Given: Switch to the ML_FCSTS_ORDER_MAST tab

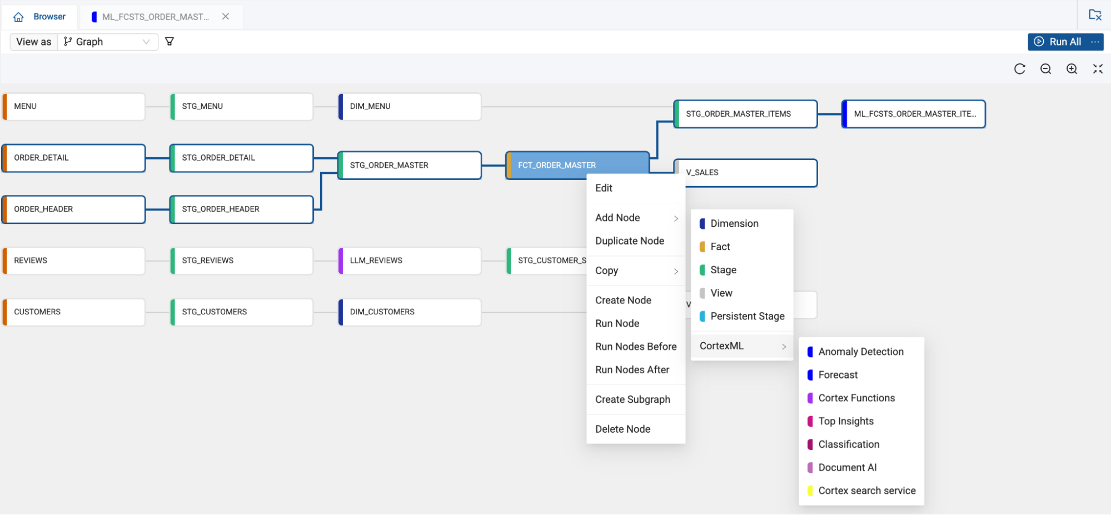Looking at the screenshot, I should pos(156,17).
